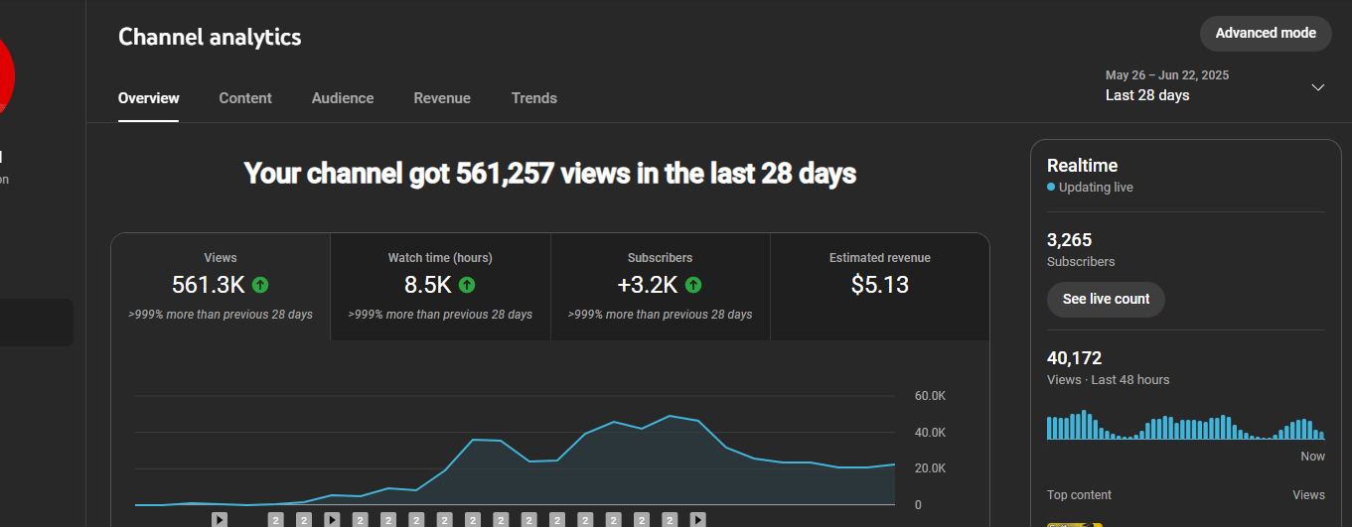Click the '60.0K' axis label
Screen dimensions: 1352x527
(x=930, y=396)
